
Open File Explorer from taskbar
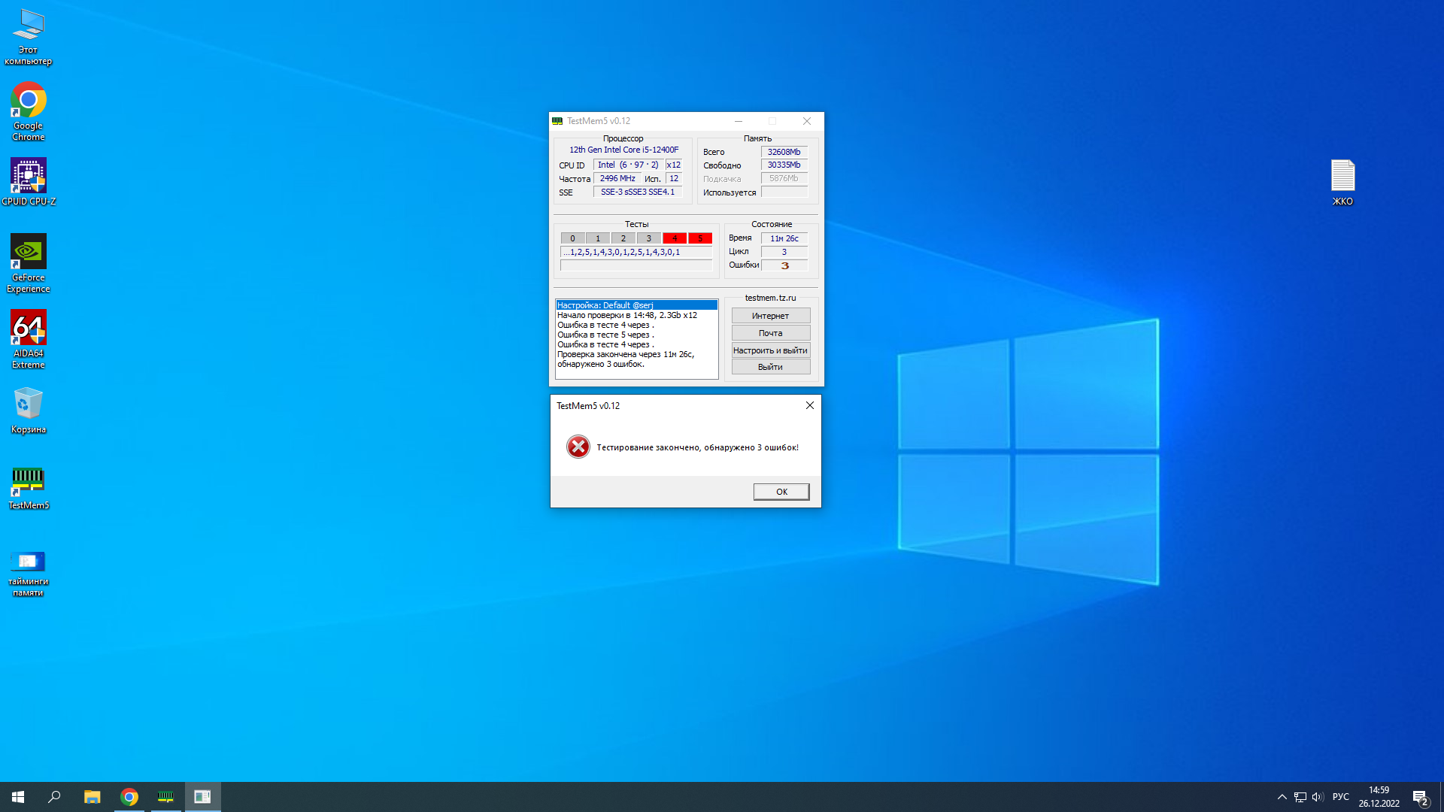point(92,797)
